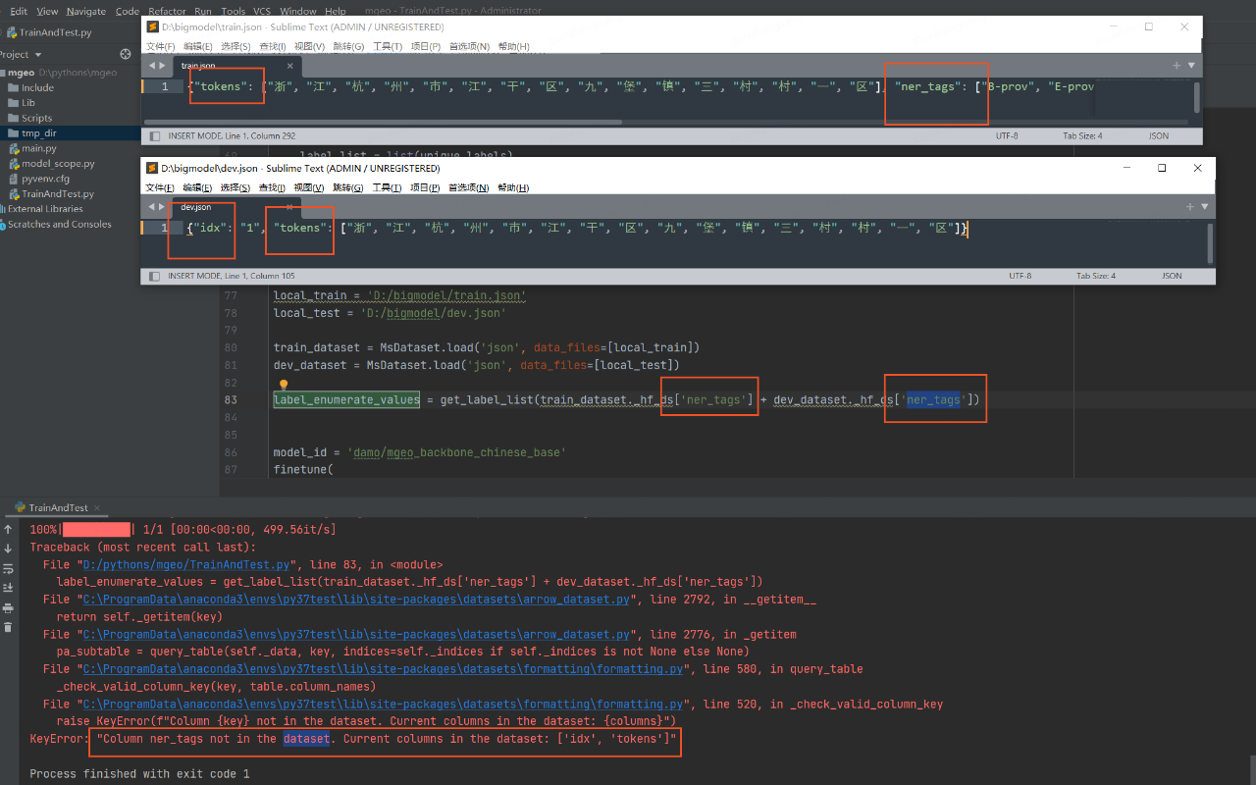Image resolution: width=1256 pixels, height=785 pixels.
Task: Click the Up the Stack Trace arrow in Run panel
Action: 8,529
